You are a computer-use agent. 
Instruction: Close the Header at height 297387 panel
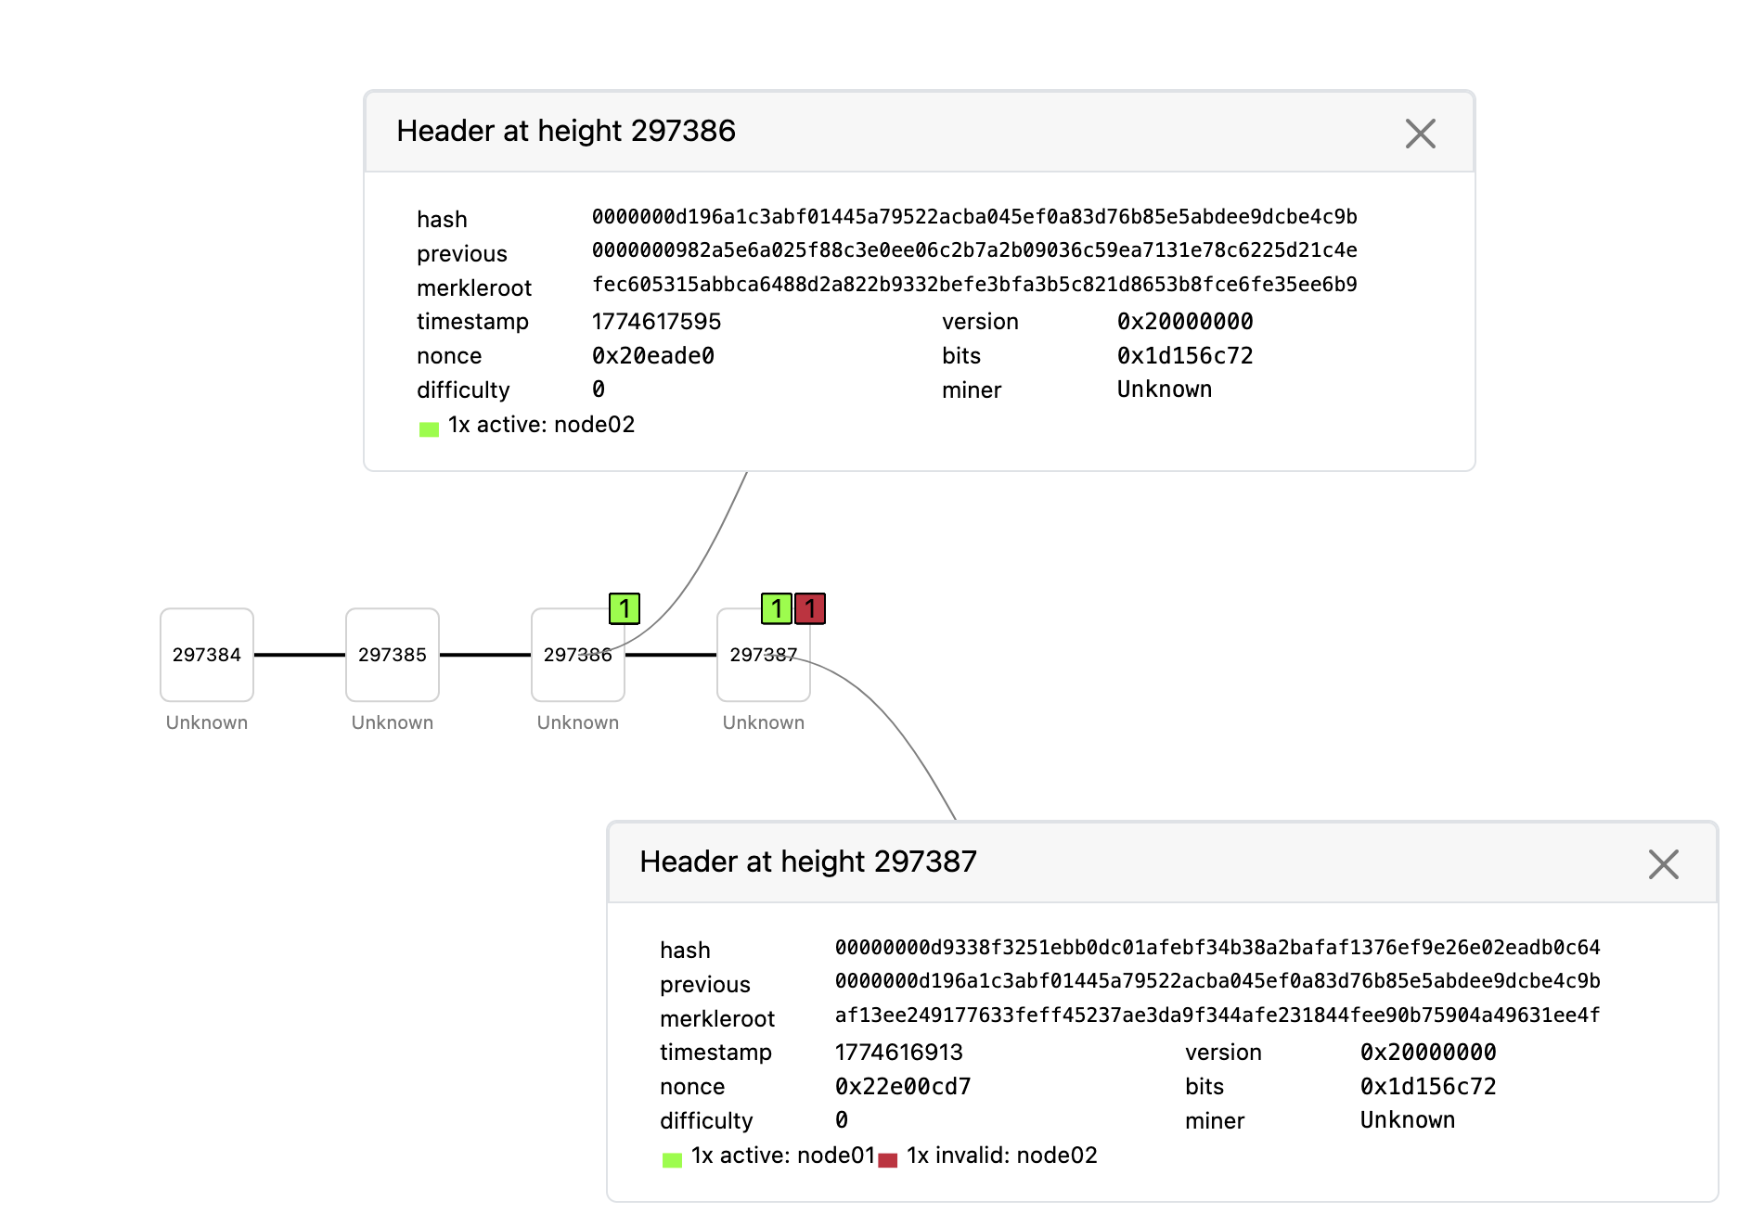point(1663,864)
